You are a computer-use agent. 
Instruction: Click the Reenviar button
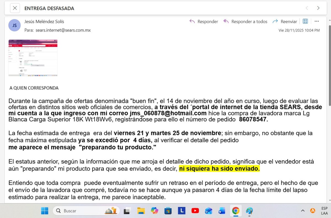click(x=285, y=21)
